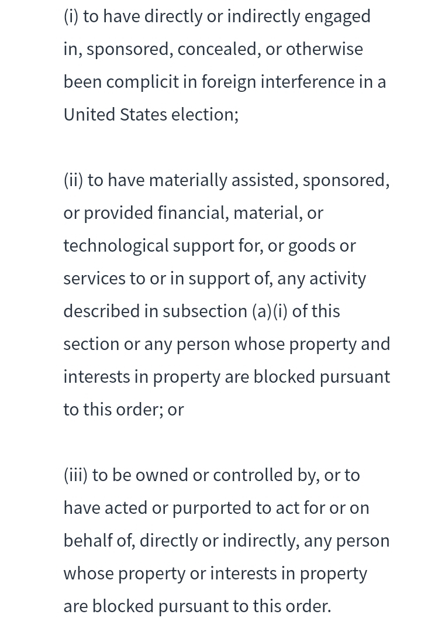Click the word "services" starting a line
Viewport: 421px width, 635px height.
click(x=94, y=279)
